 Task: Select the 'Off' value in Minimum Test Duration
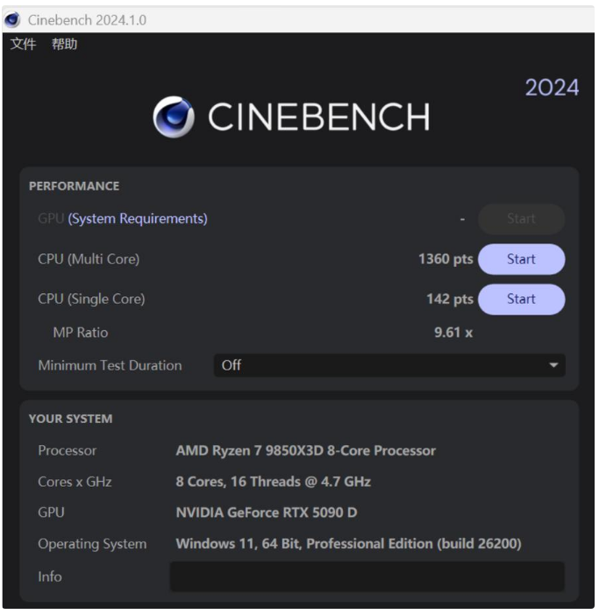(x=232, y=365)
